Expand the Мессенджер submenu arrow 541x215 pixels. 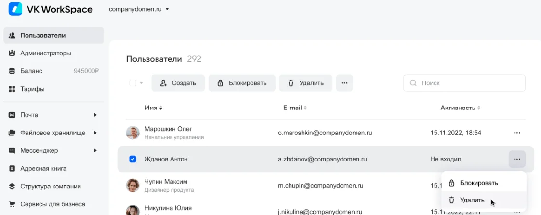tap(95, 150)
